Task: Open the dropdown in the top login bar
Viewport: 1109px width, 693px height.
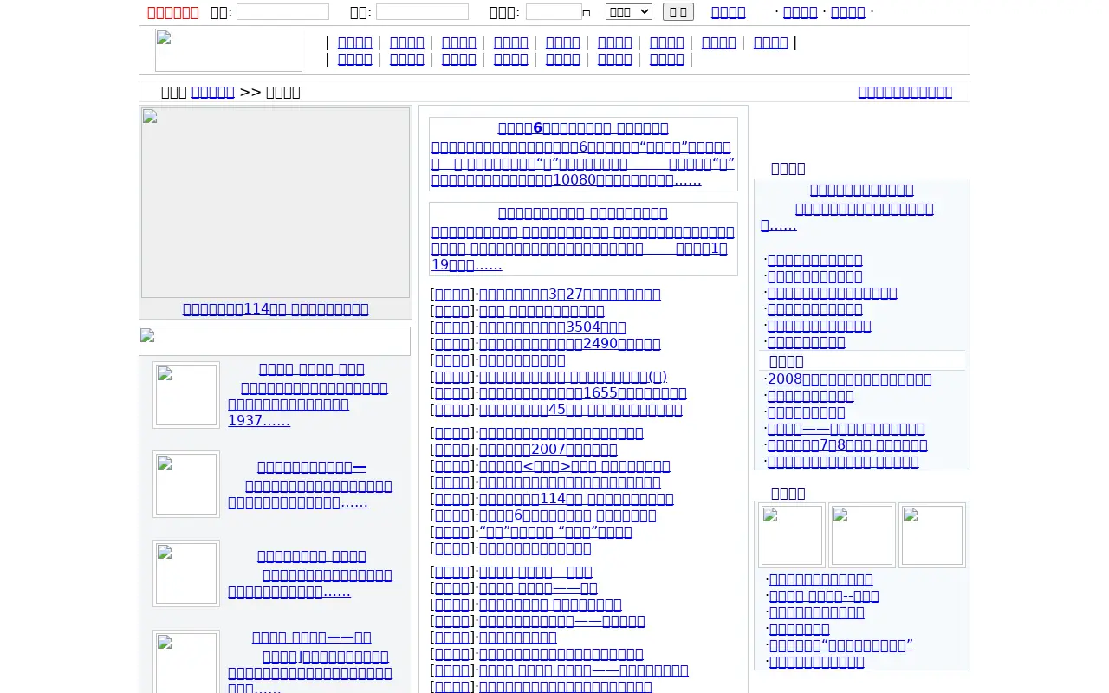Action: (x=629, y=11)
